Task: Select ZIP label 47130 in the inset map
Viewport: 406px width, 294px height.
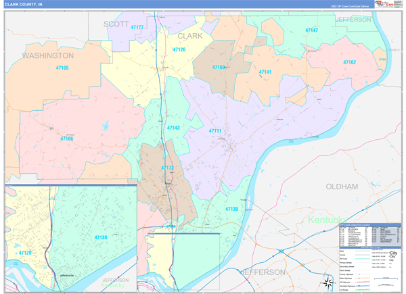Action: (101, 237)
